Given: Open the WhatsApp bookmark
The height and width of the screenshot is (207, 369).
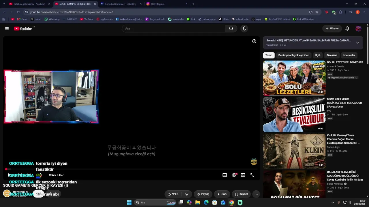Looking at the screenshot, I should [52, 19].
